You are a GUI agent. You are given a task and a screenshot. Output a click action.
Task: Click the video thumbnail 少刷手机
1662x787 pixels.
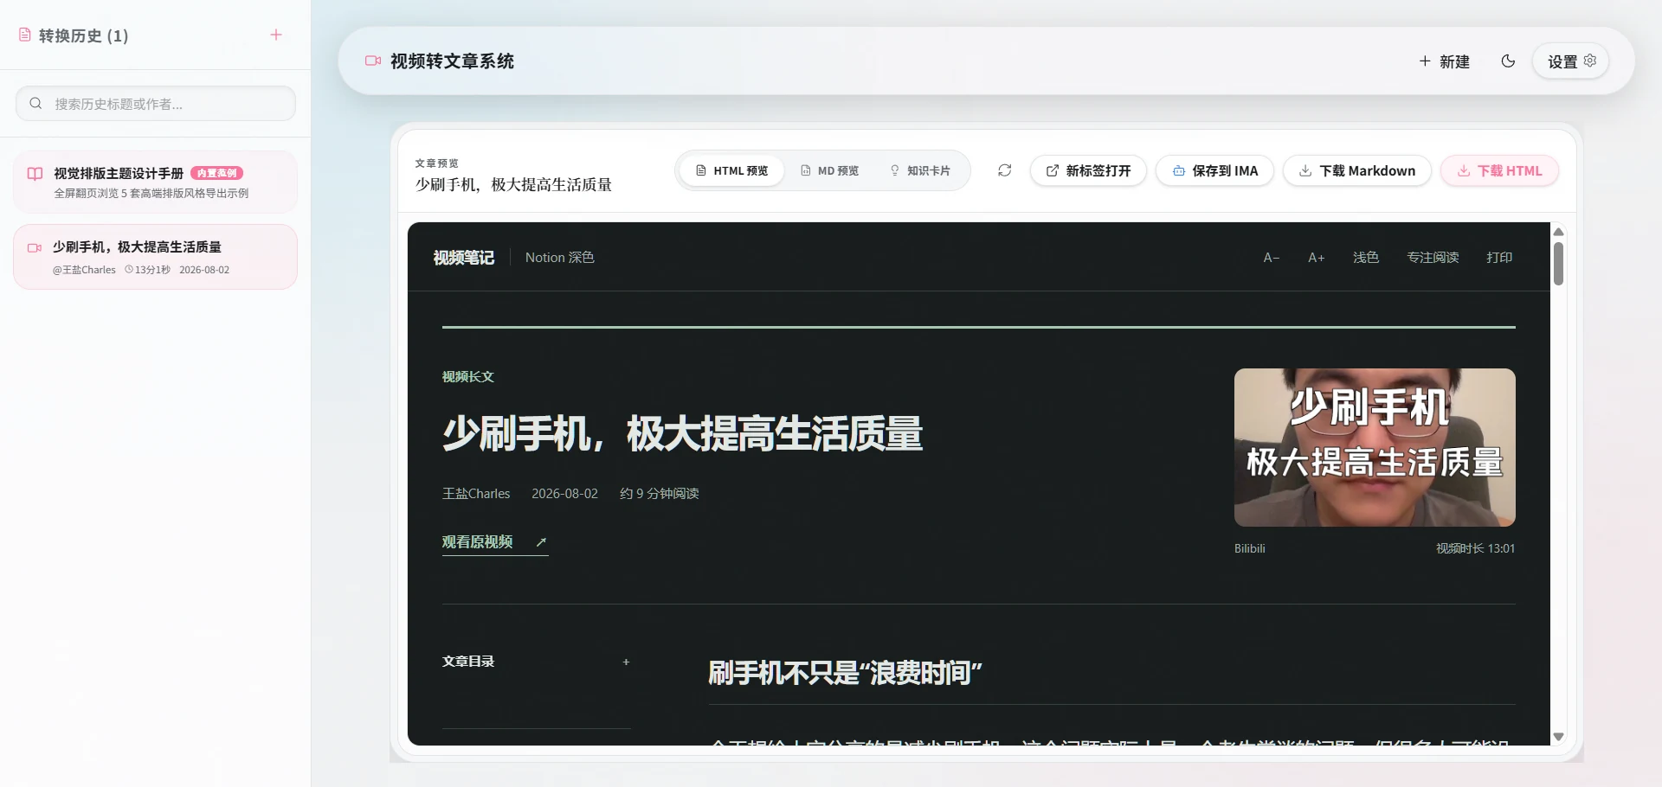tap(1375, 447)
